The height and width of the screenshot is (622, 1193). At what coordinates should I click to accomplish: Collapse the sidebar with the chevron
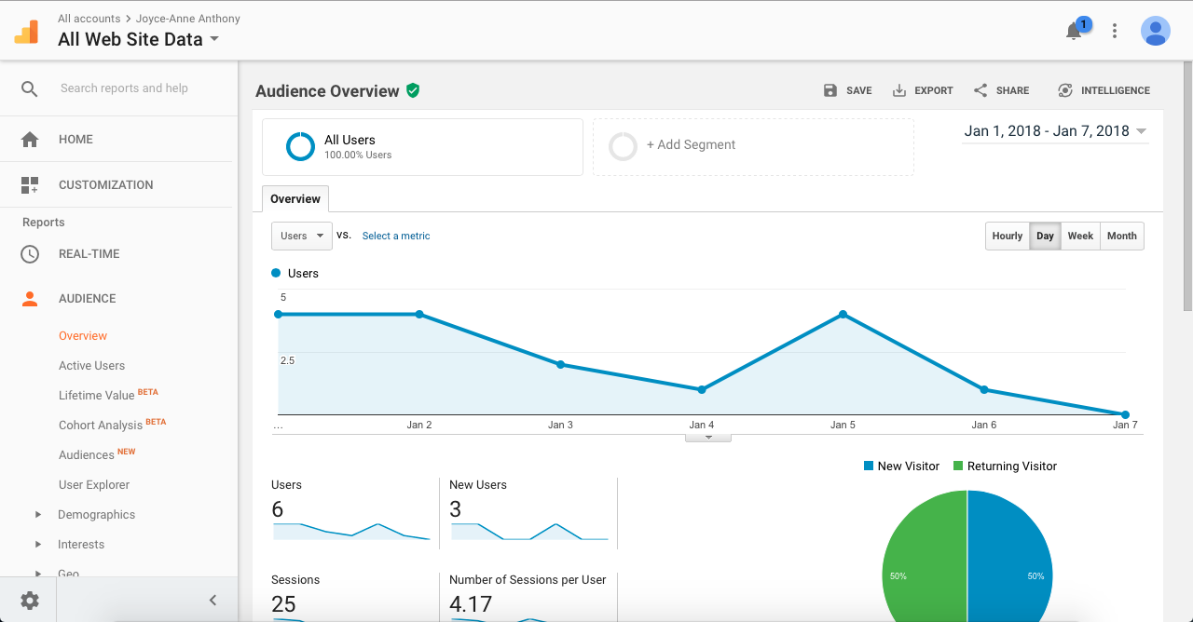click(x=213, y=600)
